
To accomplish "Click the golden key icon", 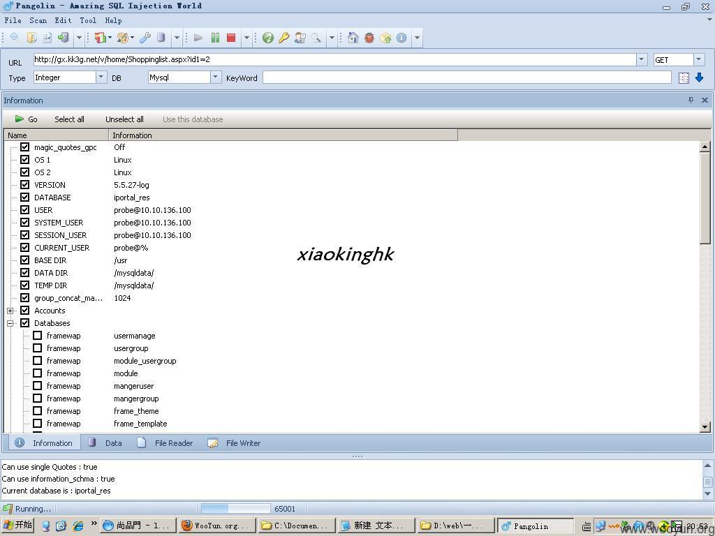I will pyautogui.click(x=283, y=38).
